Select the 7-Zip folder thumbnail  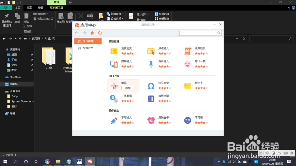(x=49, y=56)
